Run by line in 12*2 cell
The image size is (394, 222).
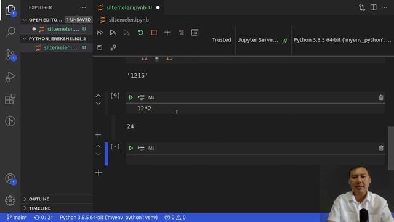tap(141, 97)
